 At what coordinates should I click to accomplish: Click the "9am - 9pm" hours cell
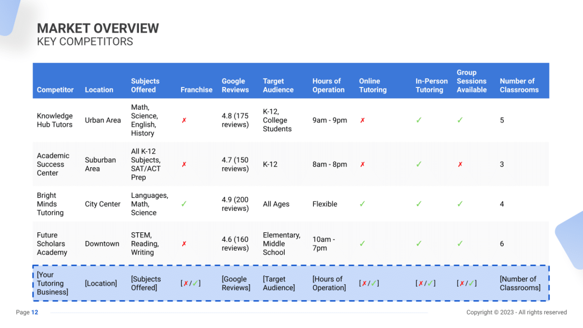click(330, 121)
